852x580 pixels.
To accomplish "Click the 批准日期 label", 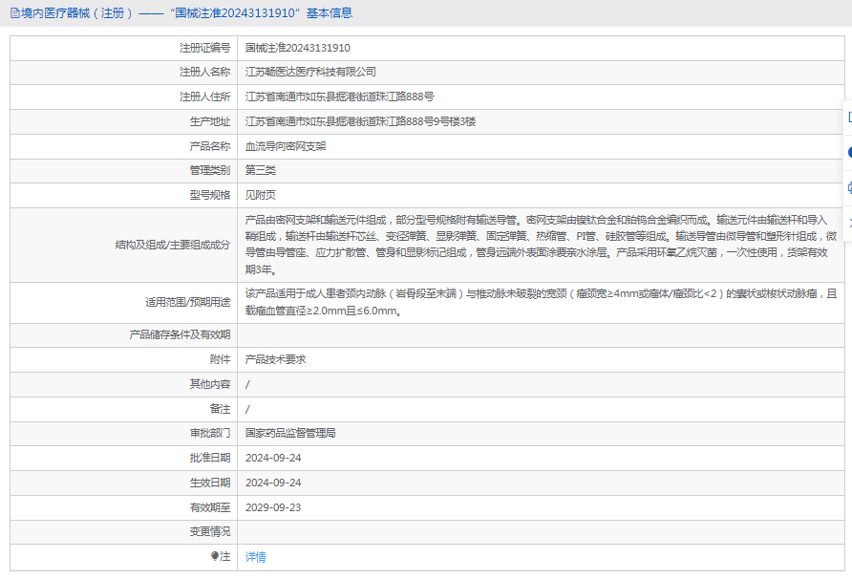I will 210,458.
